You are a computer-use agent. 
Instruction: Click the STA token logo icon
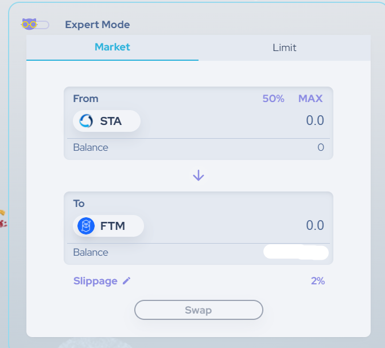click(x=86, y=121)
